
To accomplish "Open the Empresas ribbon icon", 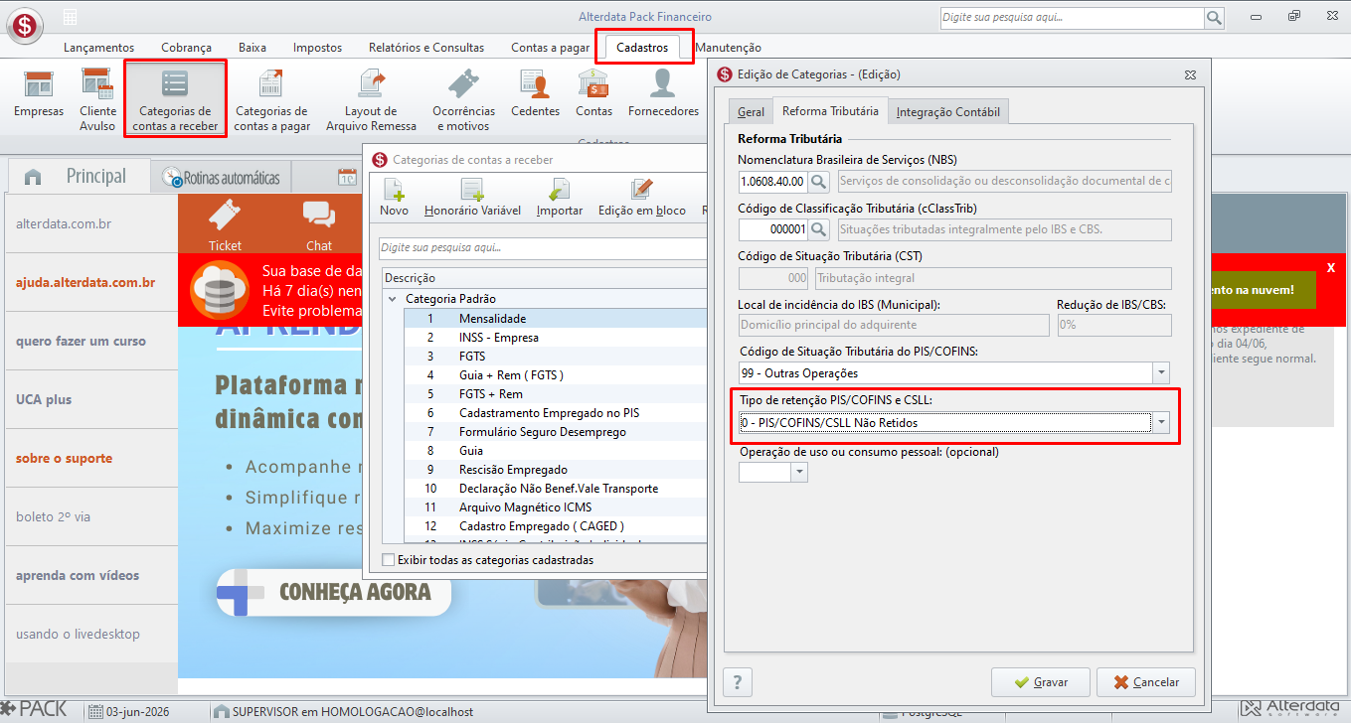I will click(39, 95).
